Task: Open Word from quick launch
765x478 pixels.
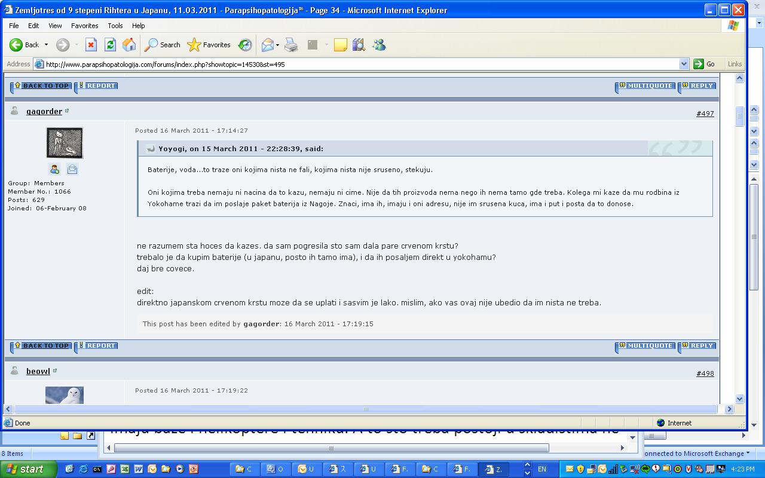Action: (139, 469)
